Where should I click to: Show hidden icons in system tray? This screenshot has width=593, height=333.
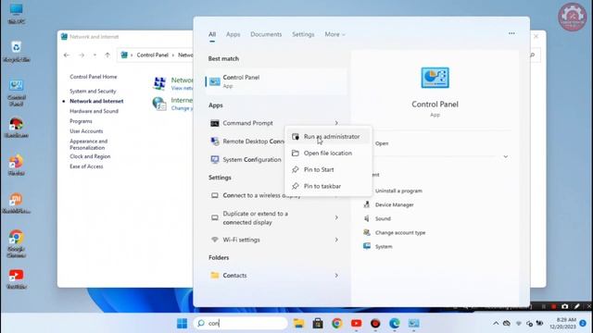(496, 324)
